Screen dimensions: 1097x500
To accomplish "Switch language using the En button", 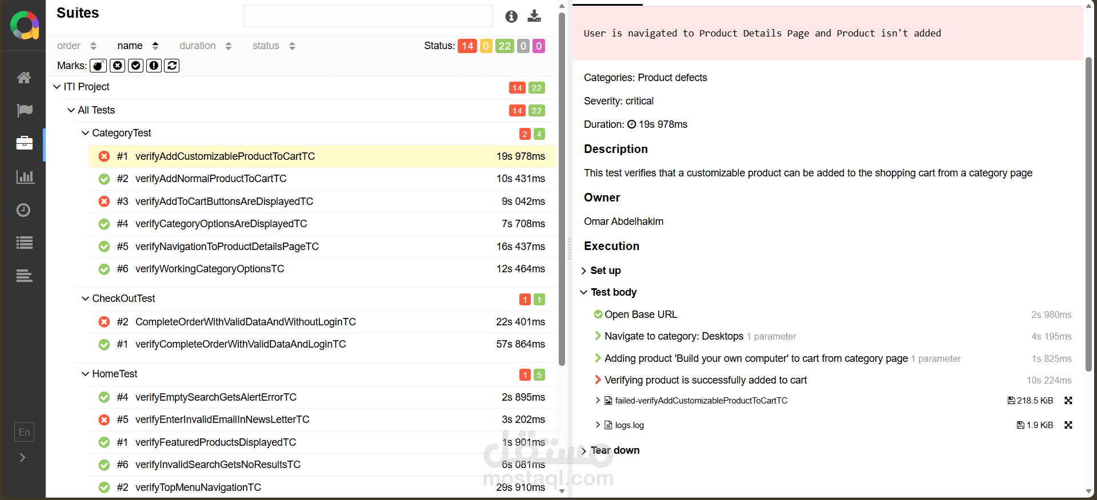I will tap(24, 432).
